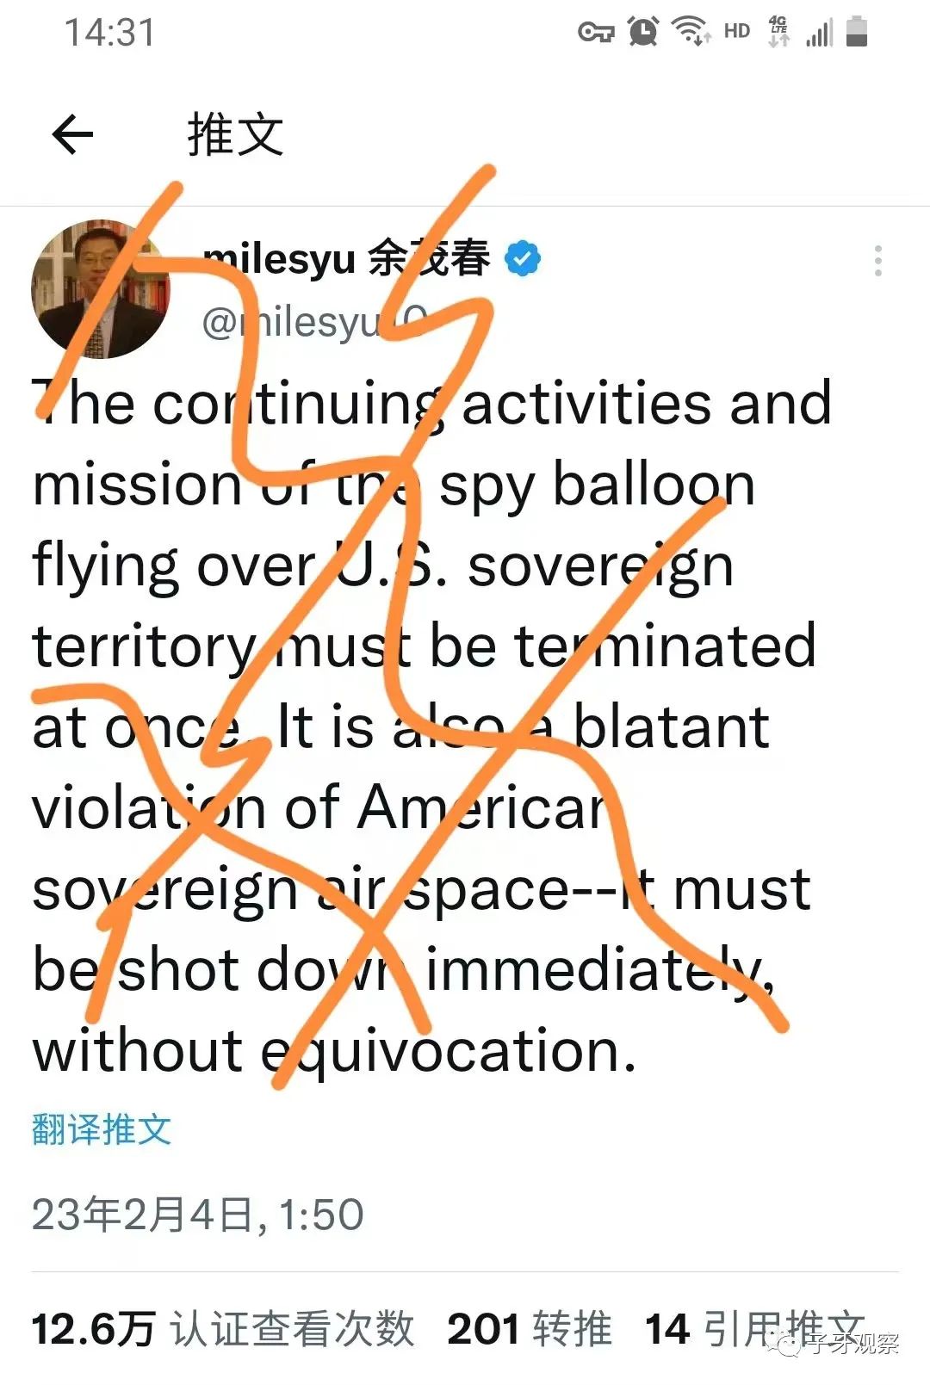This screenshot has height=1385, width=930.
Task: Tap the 4G LTE indicator in the status bar
Action: (x=776, y=31)
